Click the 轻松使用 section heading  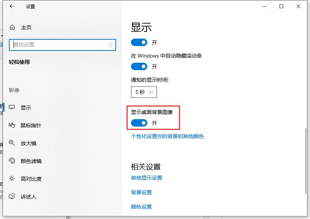19,62
